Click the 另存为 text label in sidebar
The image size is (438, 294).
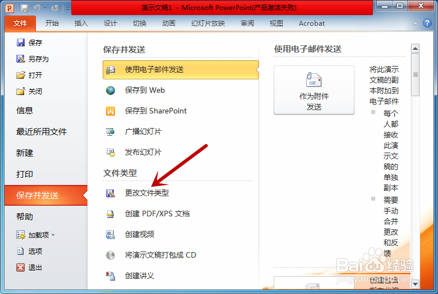[x=39, y=59]
